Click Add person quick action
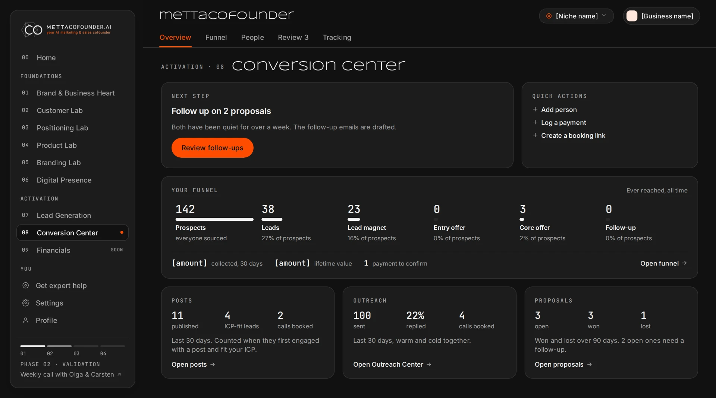This screenshot has height=398, width=716. coord(555,109)
